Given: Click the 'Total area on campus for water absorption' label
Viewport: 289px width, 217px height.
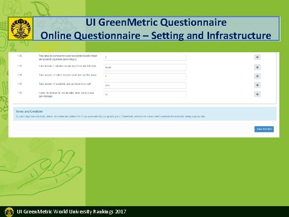Looking at the screenshot, I should point(68,57).
